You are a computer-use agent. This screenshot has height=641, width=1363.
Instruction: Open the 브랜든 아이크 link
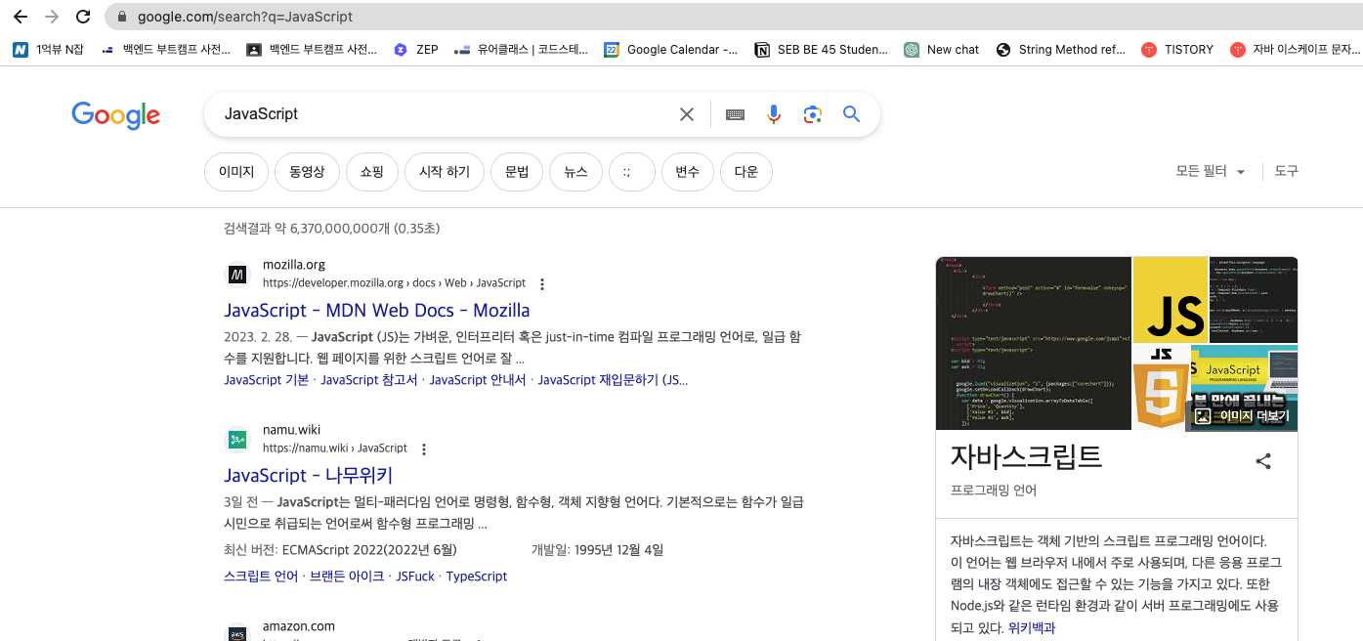tap(347, 577)
